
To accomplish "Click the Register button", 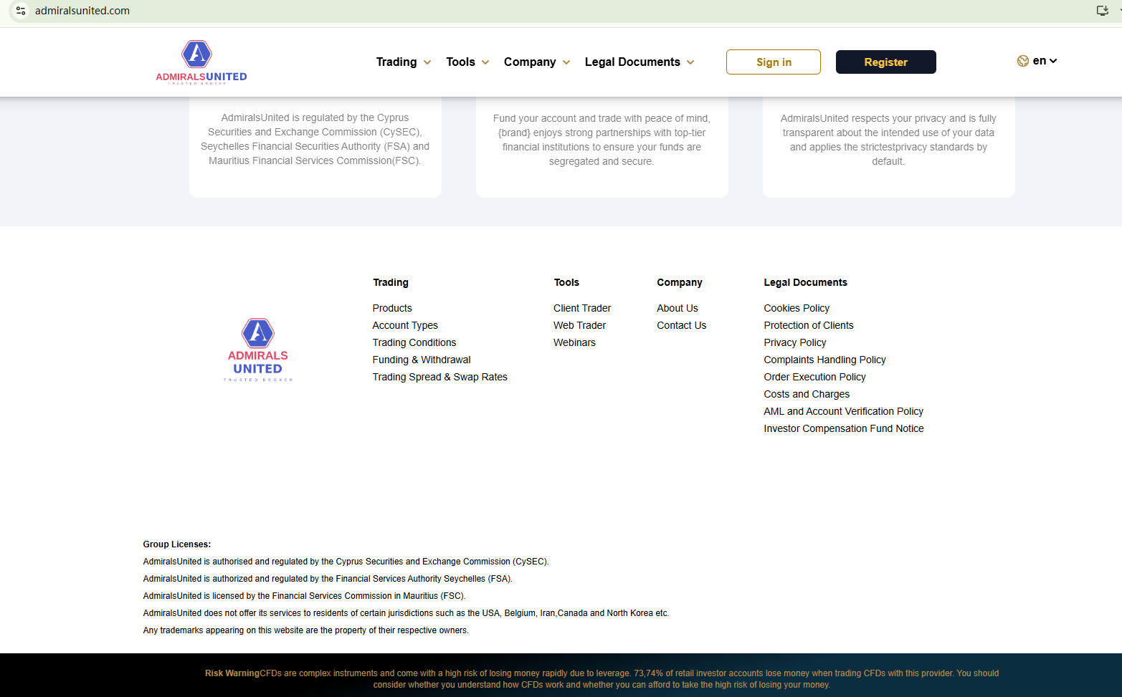I will point(886,62).
